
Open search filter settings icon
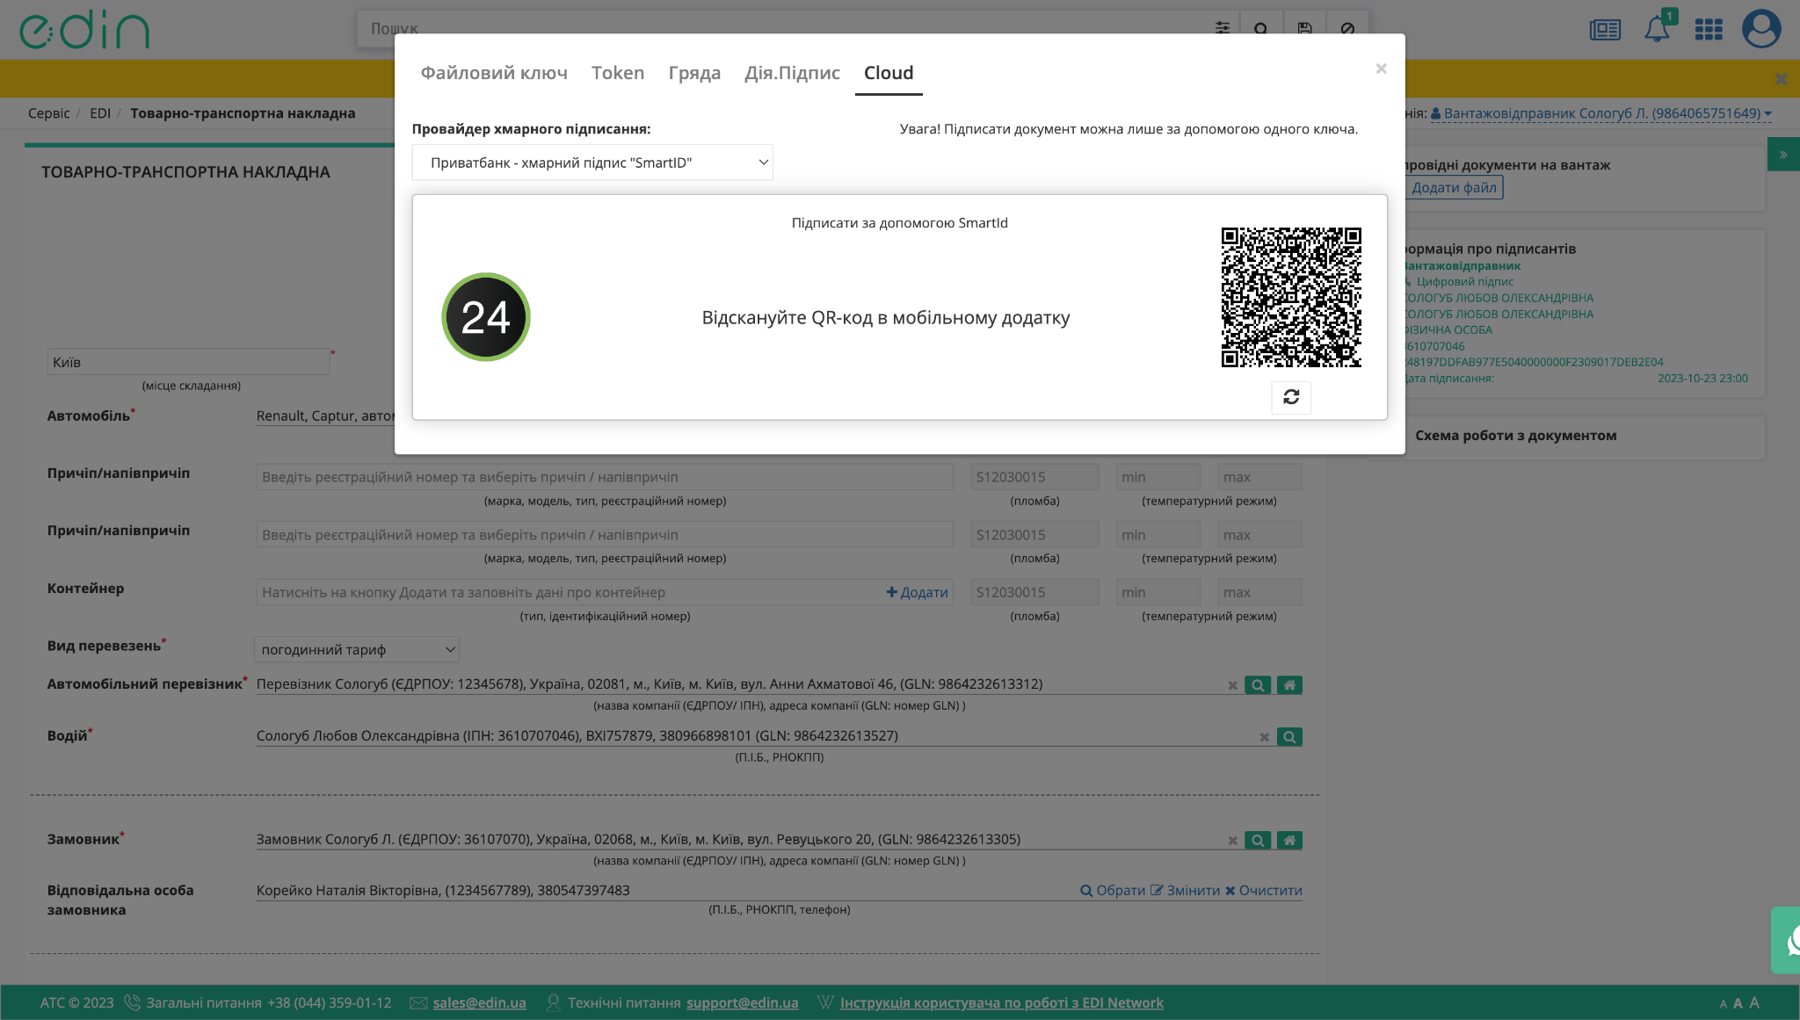(x=1222, y=28)
